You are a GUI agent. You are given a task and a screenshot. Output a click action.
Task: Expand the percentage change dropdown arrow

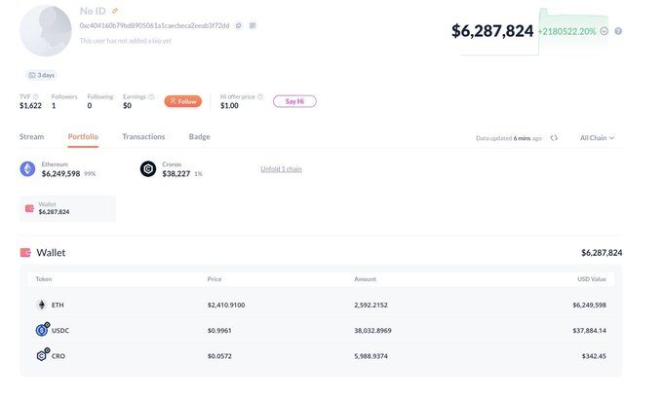click(x=604, y=31)
